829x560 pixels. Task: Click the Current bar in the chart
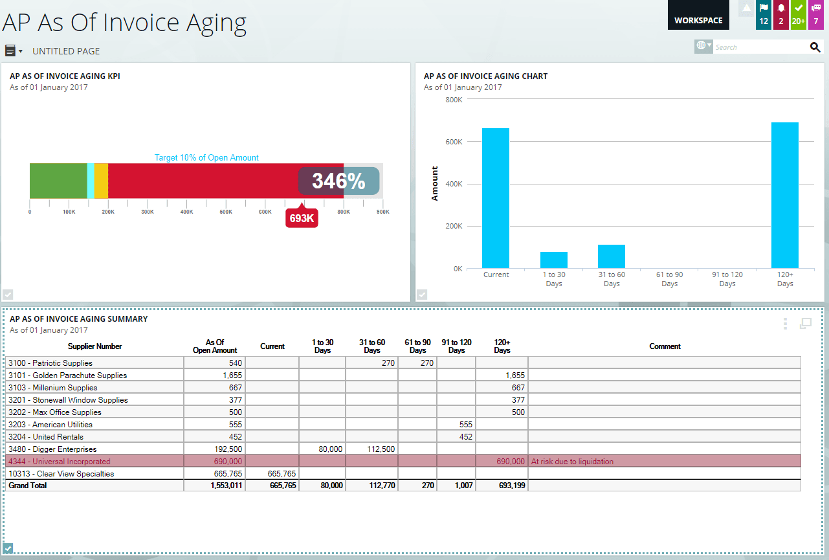pyautogui.click(x=496, y=198)
